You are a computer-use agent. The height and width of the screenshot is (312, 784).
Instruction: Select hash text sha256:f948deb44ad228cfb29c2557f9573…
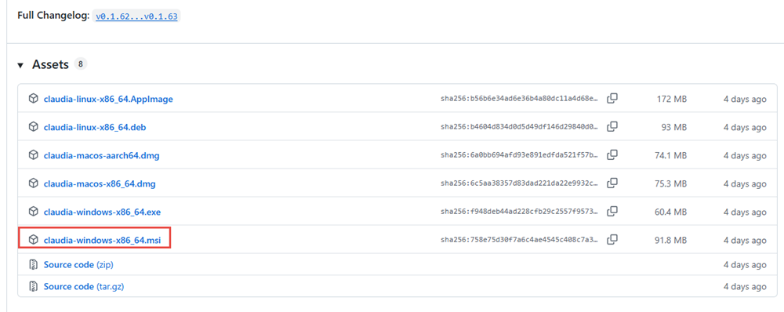click(519, 212)
